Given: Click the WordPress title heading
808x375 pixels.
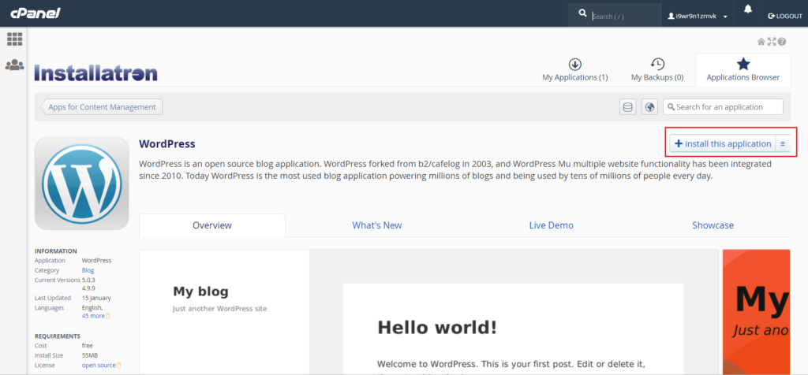Looking at the screenshot, I should 167,144.
